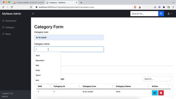The image size is (176, 99).
Task: Switch to the localhost phpMyAdmin tab
Action: 29,2
